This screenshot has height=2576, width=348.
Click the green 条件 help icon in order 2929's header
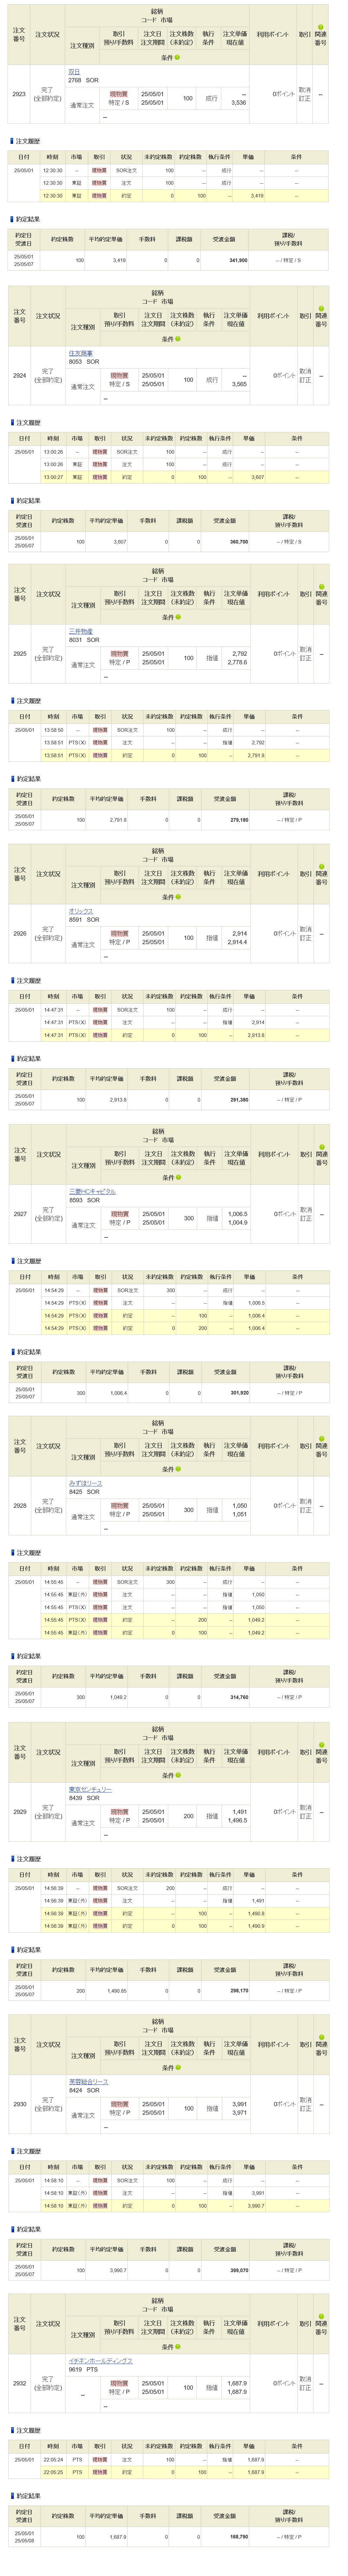tap(178, 1775)
